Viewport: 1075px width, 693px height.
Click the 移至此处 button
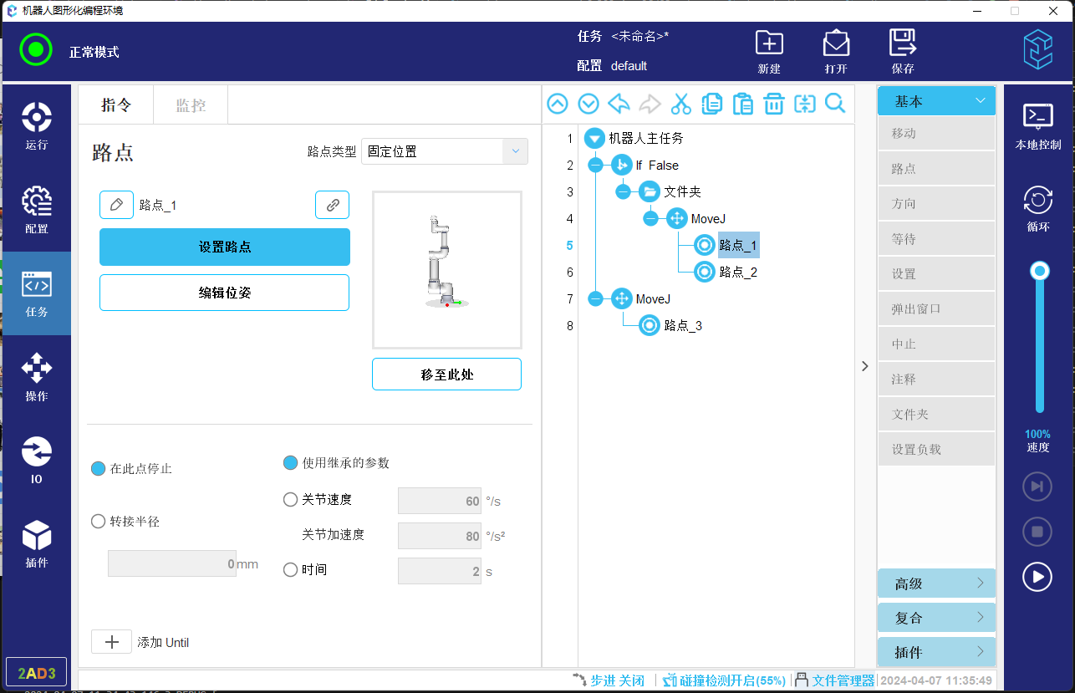[446, 375]
